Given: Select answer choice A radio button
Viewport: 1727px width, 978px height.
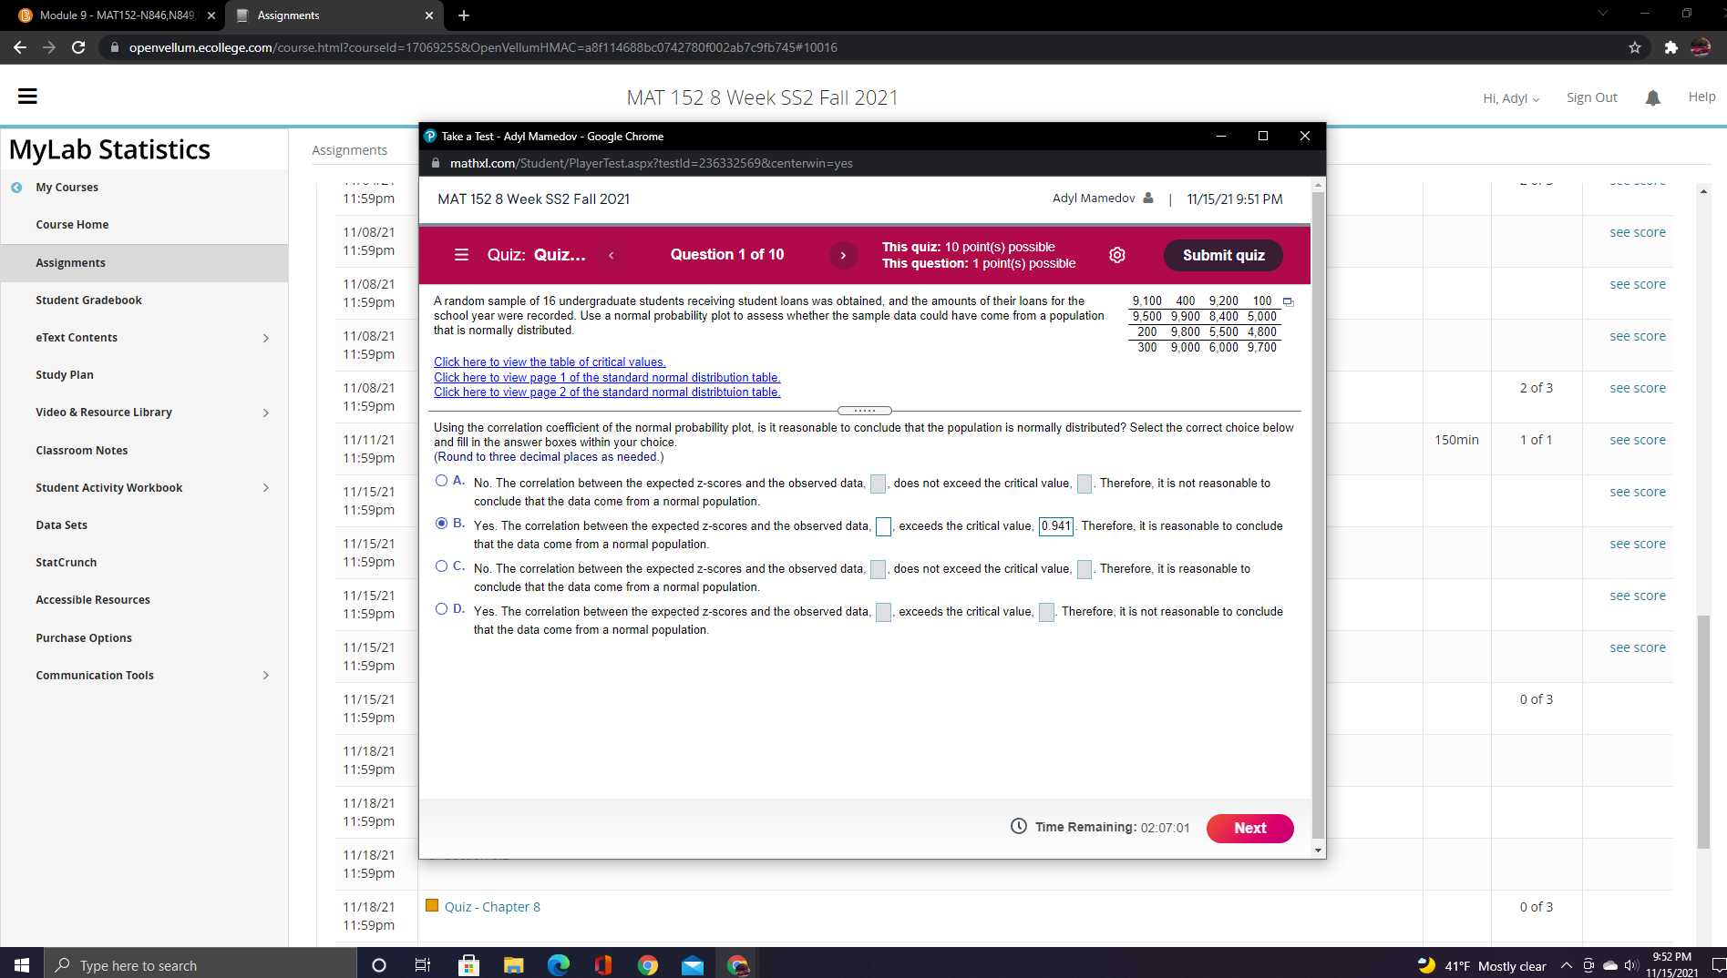Looking at the screenshot, I should point(442,480).
